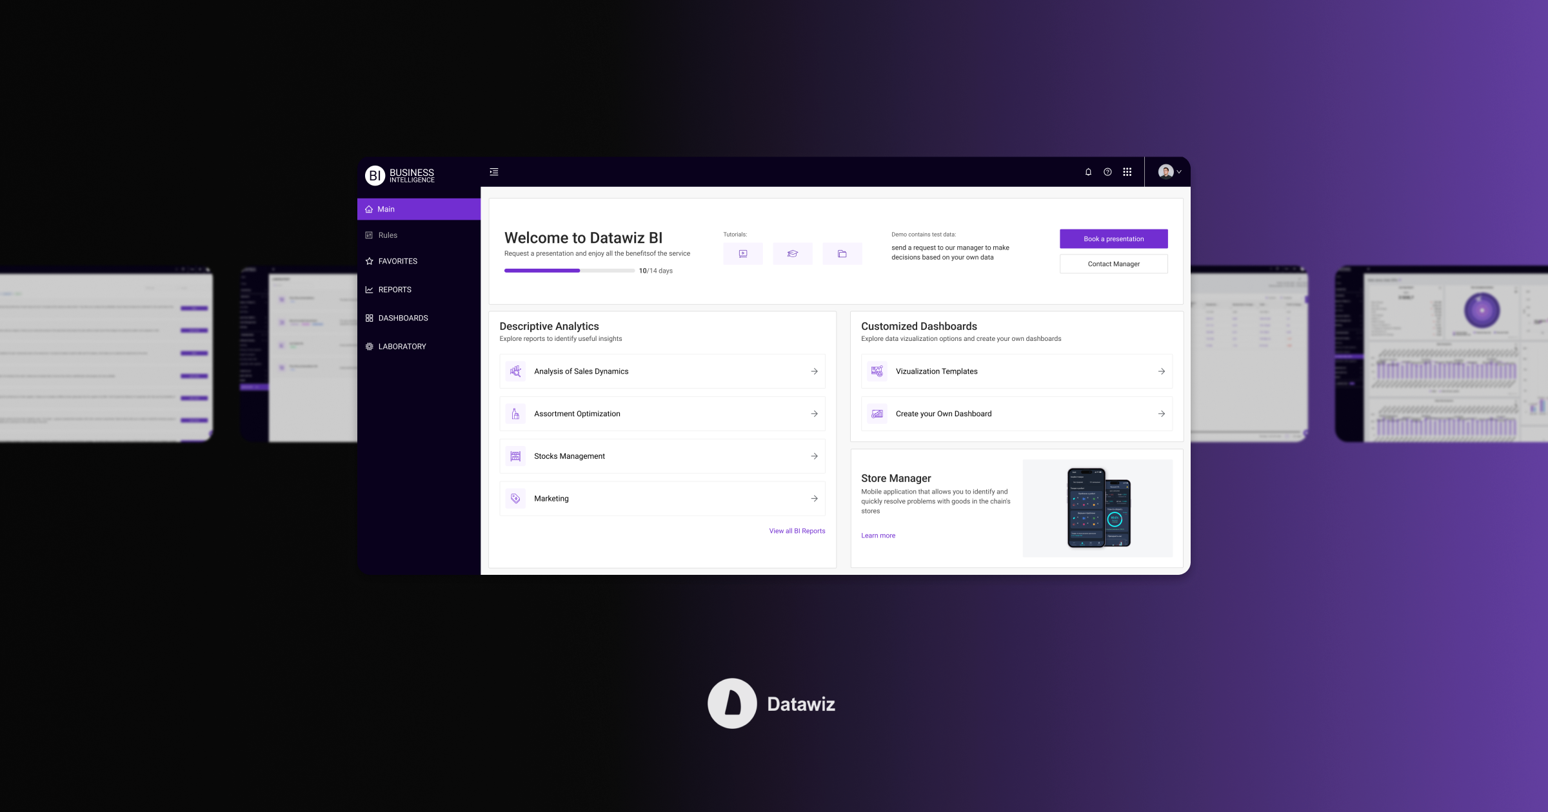Screen dimensions: 1548x812
Task: Expand the Laboratory navigation section
Action: [402, 345]
